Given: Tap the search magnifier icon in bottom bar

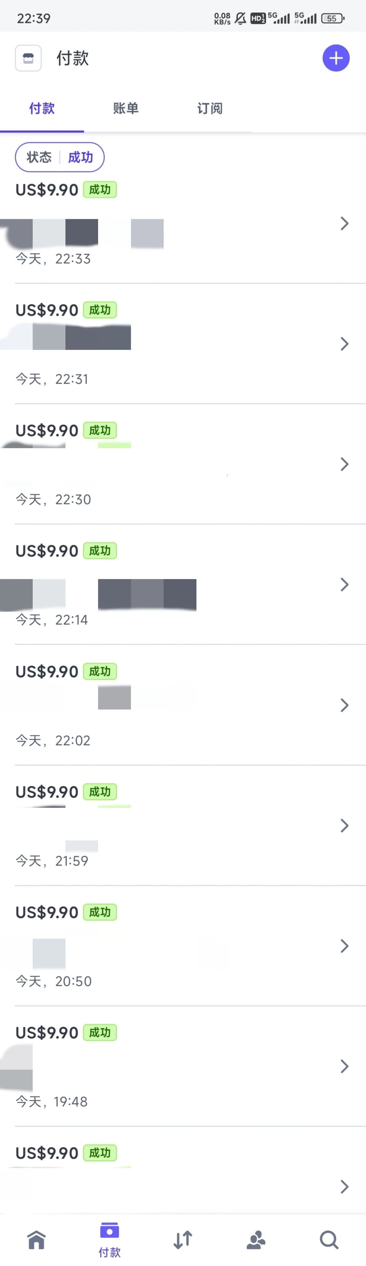Looking at the screenshot, I should [x=329, y=1240].
